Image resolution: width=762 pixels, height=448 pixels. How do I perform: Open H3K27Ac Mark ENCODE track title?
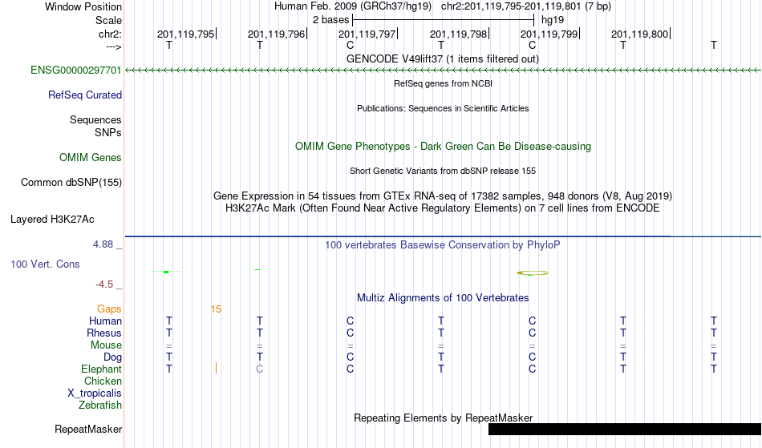click(442, 208)
